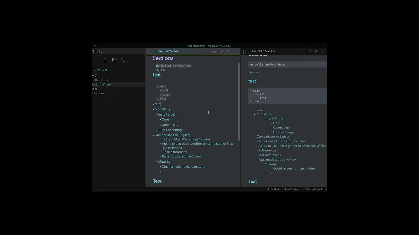Open the '1 backlink' status bar item
Viewport: 419px width, 235px height.
coord(273,189)
